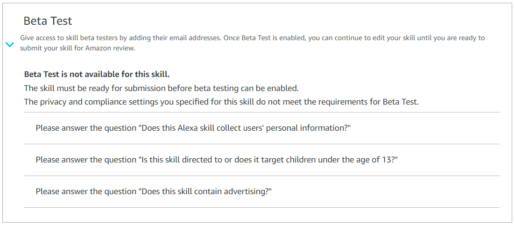Open the children under 13 question
Viewport: 515px width, 225px height.
(261, 160)
